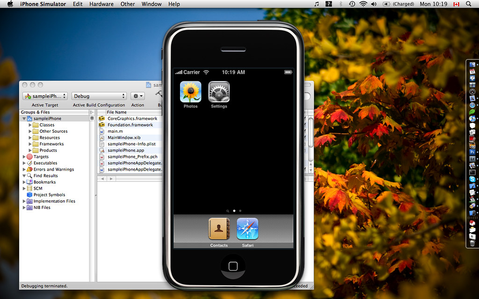
Task: Expand the Products folder
Action: (30, 150)
